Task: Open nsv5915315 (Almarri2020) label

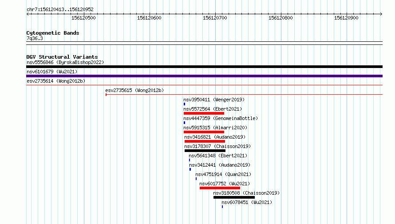Action: tap(215, 128)
